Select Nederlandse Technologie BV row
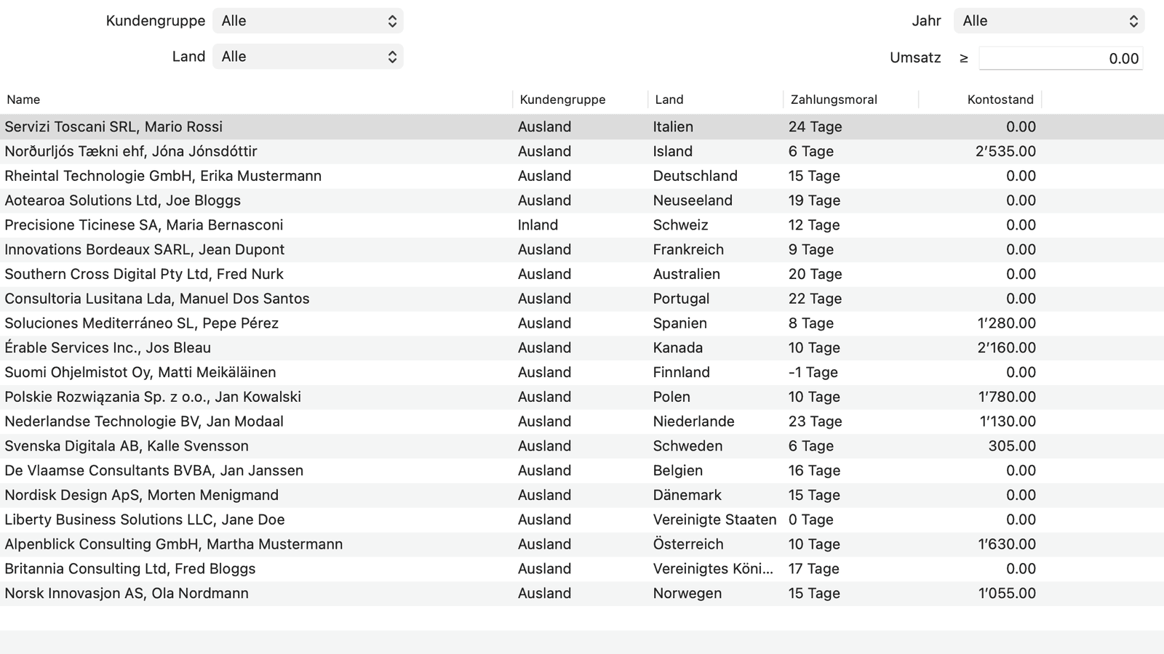The image size is (1164, 654). point(144,421)
